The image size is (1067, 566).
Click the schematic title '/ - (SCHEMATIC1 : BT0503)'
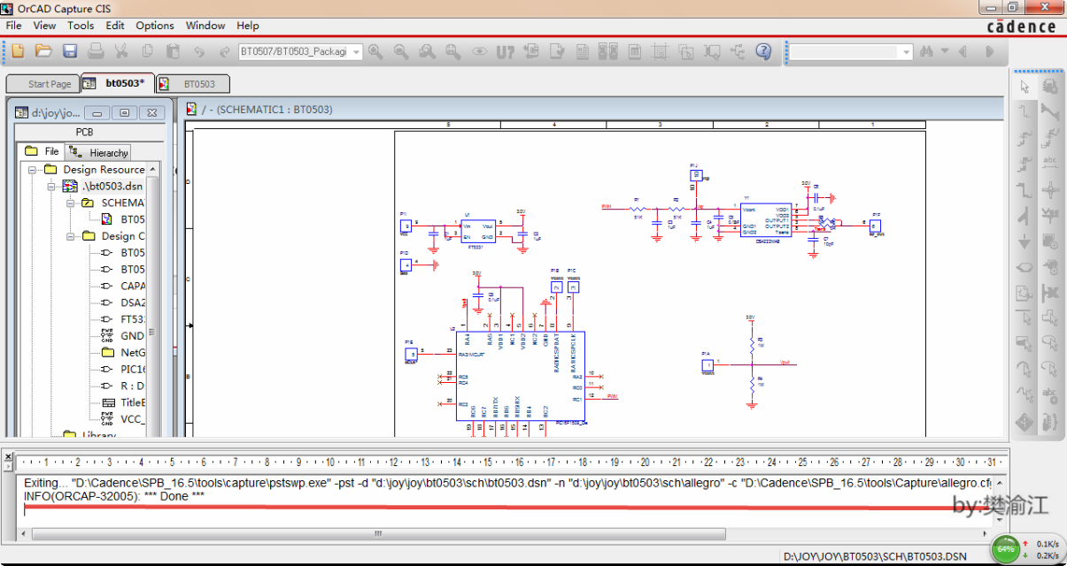point(267,110)
